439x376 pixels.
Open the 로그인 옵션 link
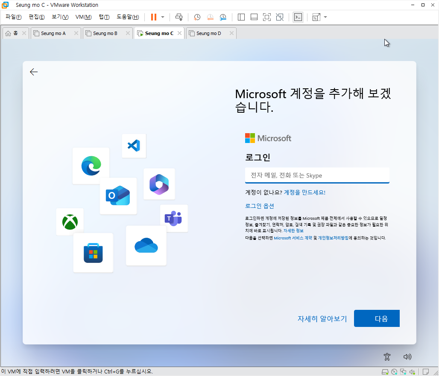pyautogui.click(x=259, y=206)
